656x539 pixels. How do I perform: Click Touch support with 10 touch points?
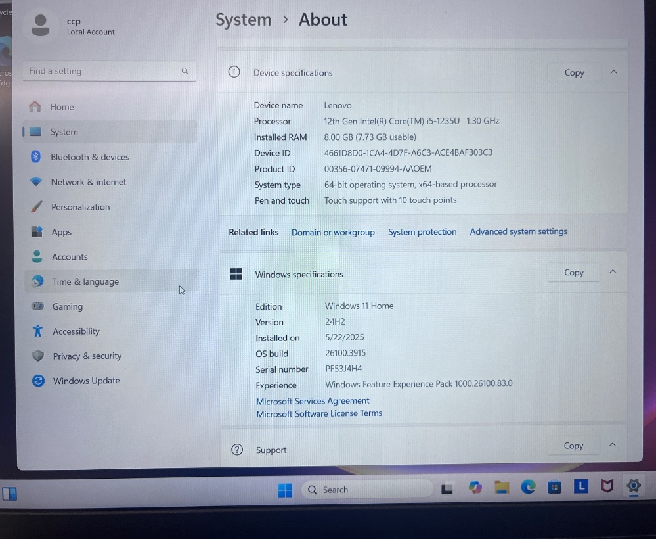390,200
